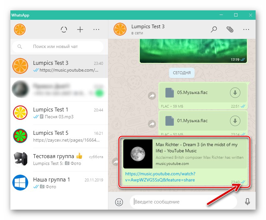Forward the 05.Музыка.flac message
The image size is (266, 220).
point(152,96)
